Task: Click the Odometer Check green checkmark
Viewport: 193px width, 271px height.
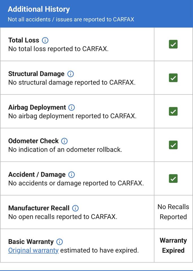Action: point(173,145)
